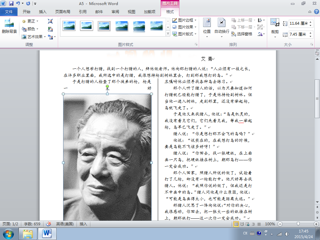Switch to the 插入 (Insert) tab
Screen dimensions: 320x240
(42, 12)
